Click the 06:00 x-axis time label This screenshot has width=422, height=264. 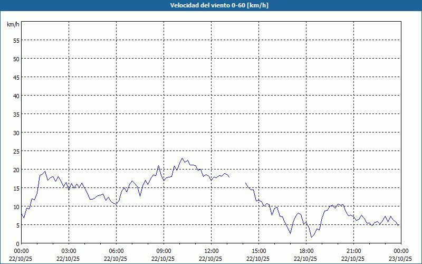point(117,254)
